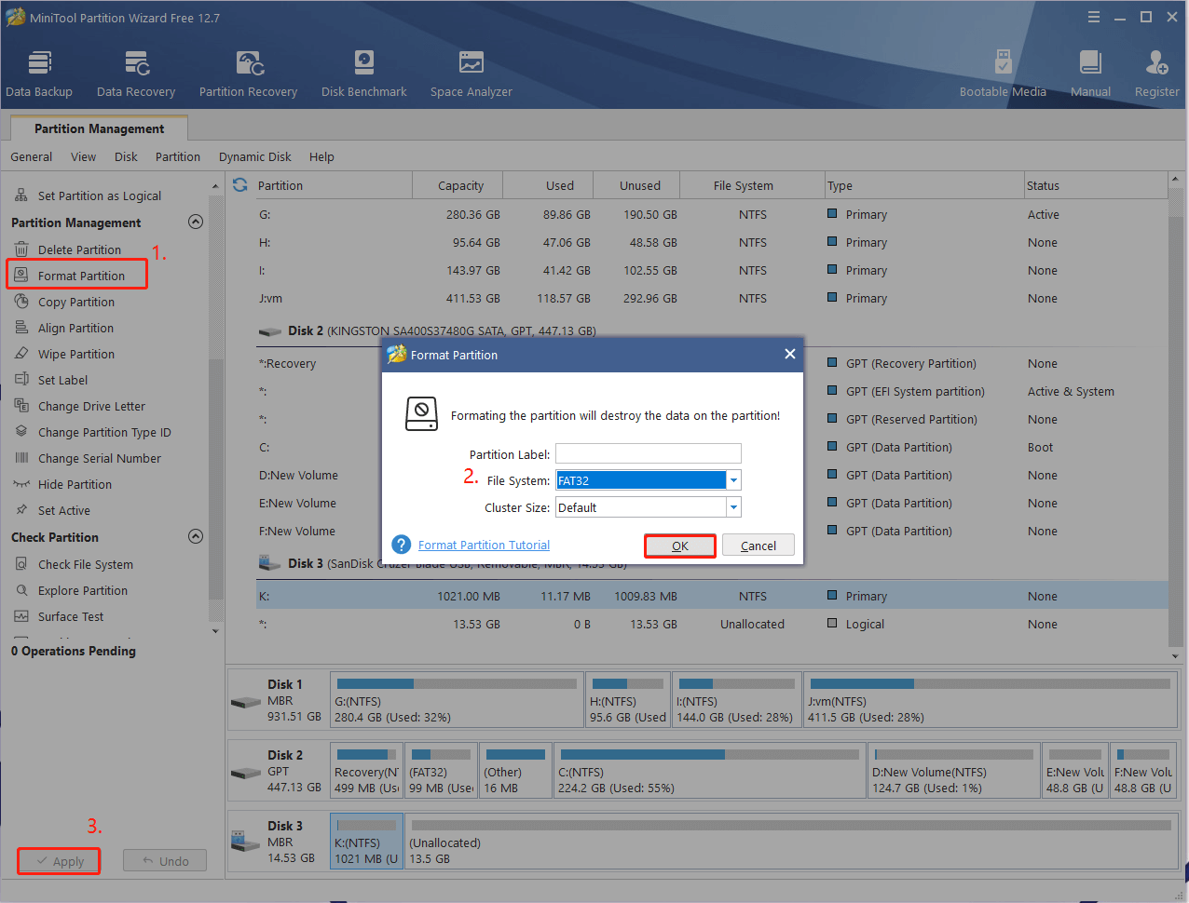Confirm format with OK button
Image resolution: width=1189 pixels, height=903 pixels.
(x=680, y=546)
